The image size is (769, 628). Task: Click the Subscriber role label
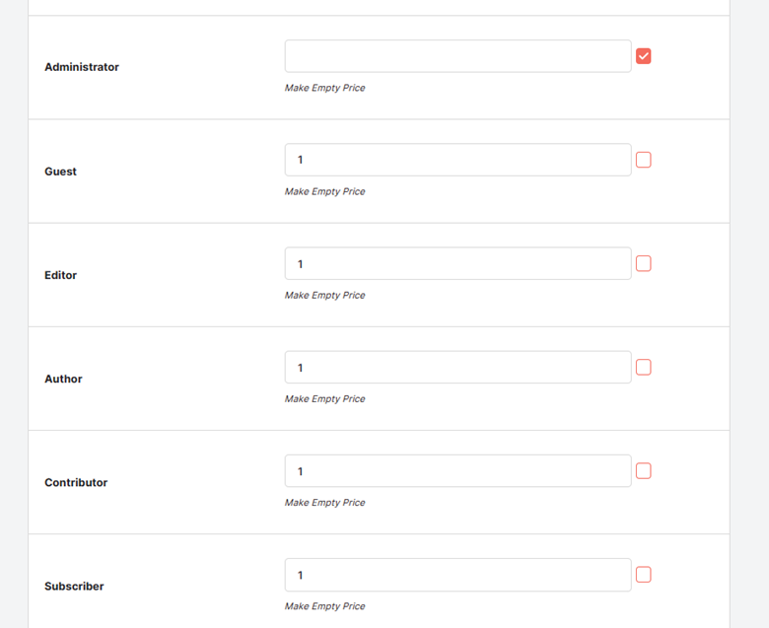(x=74, y=587)
